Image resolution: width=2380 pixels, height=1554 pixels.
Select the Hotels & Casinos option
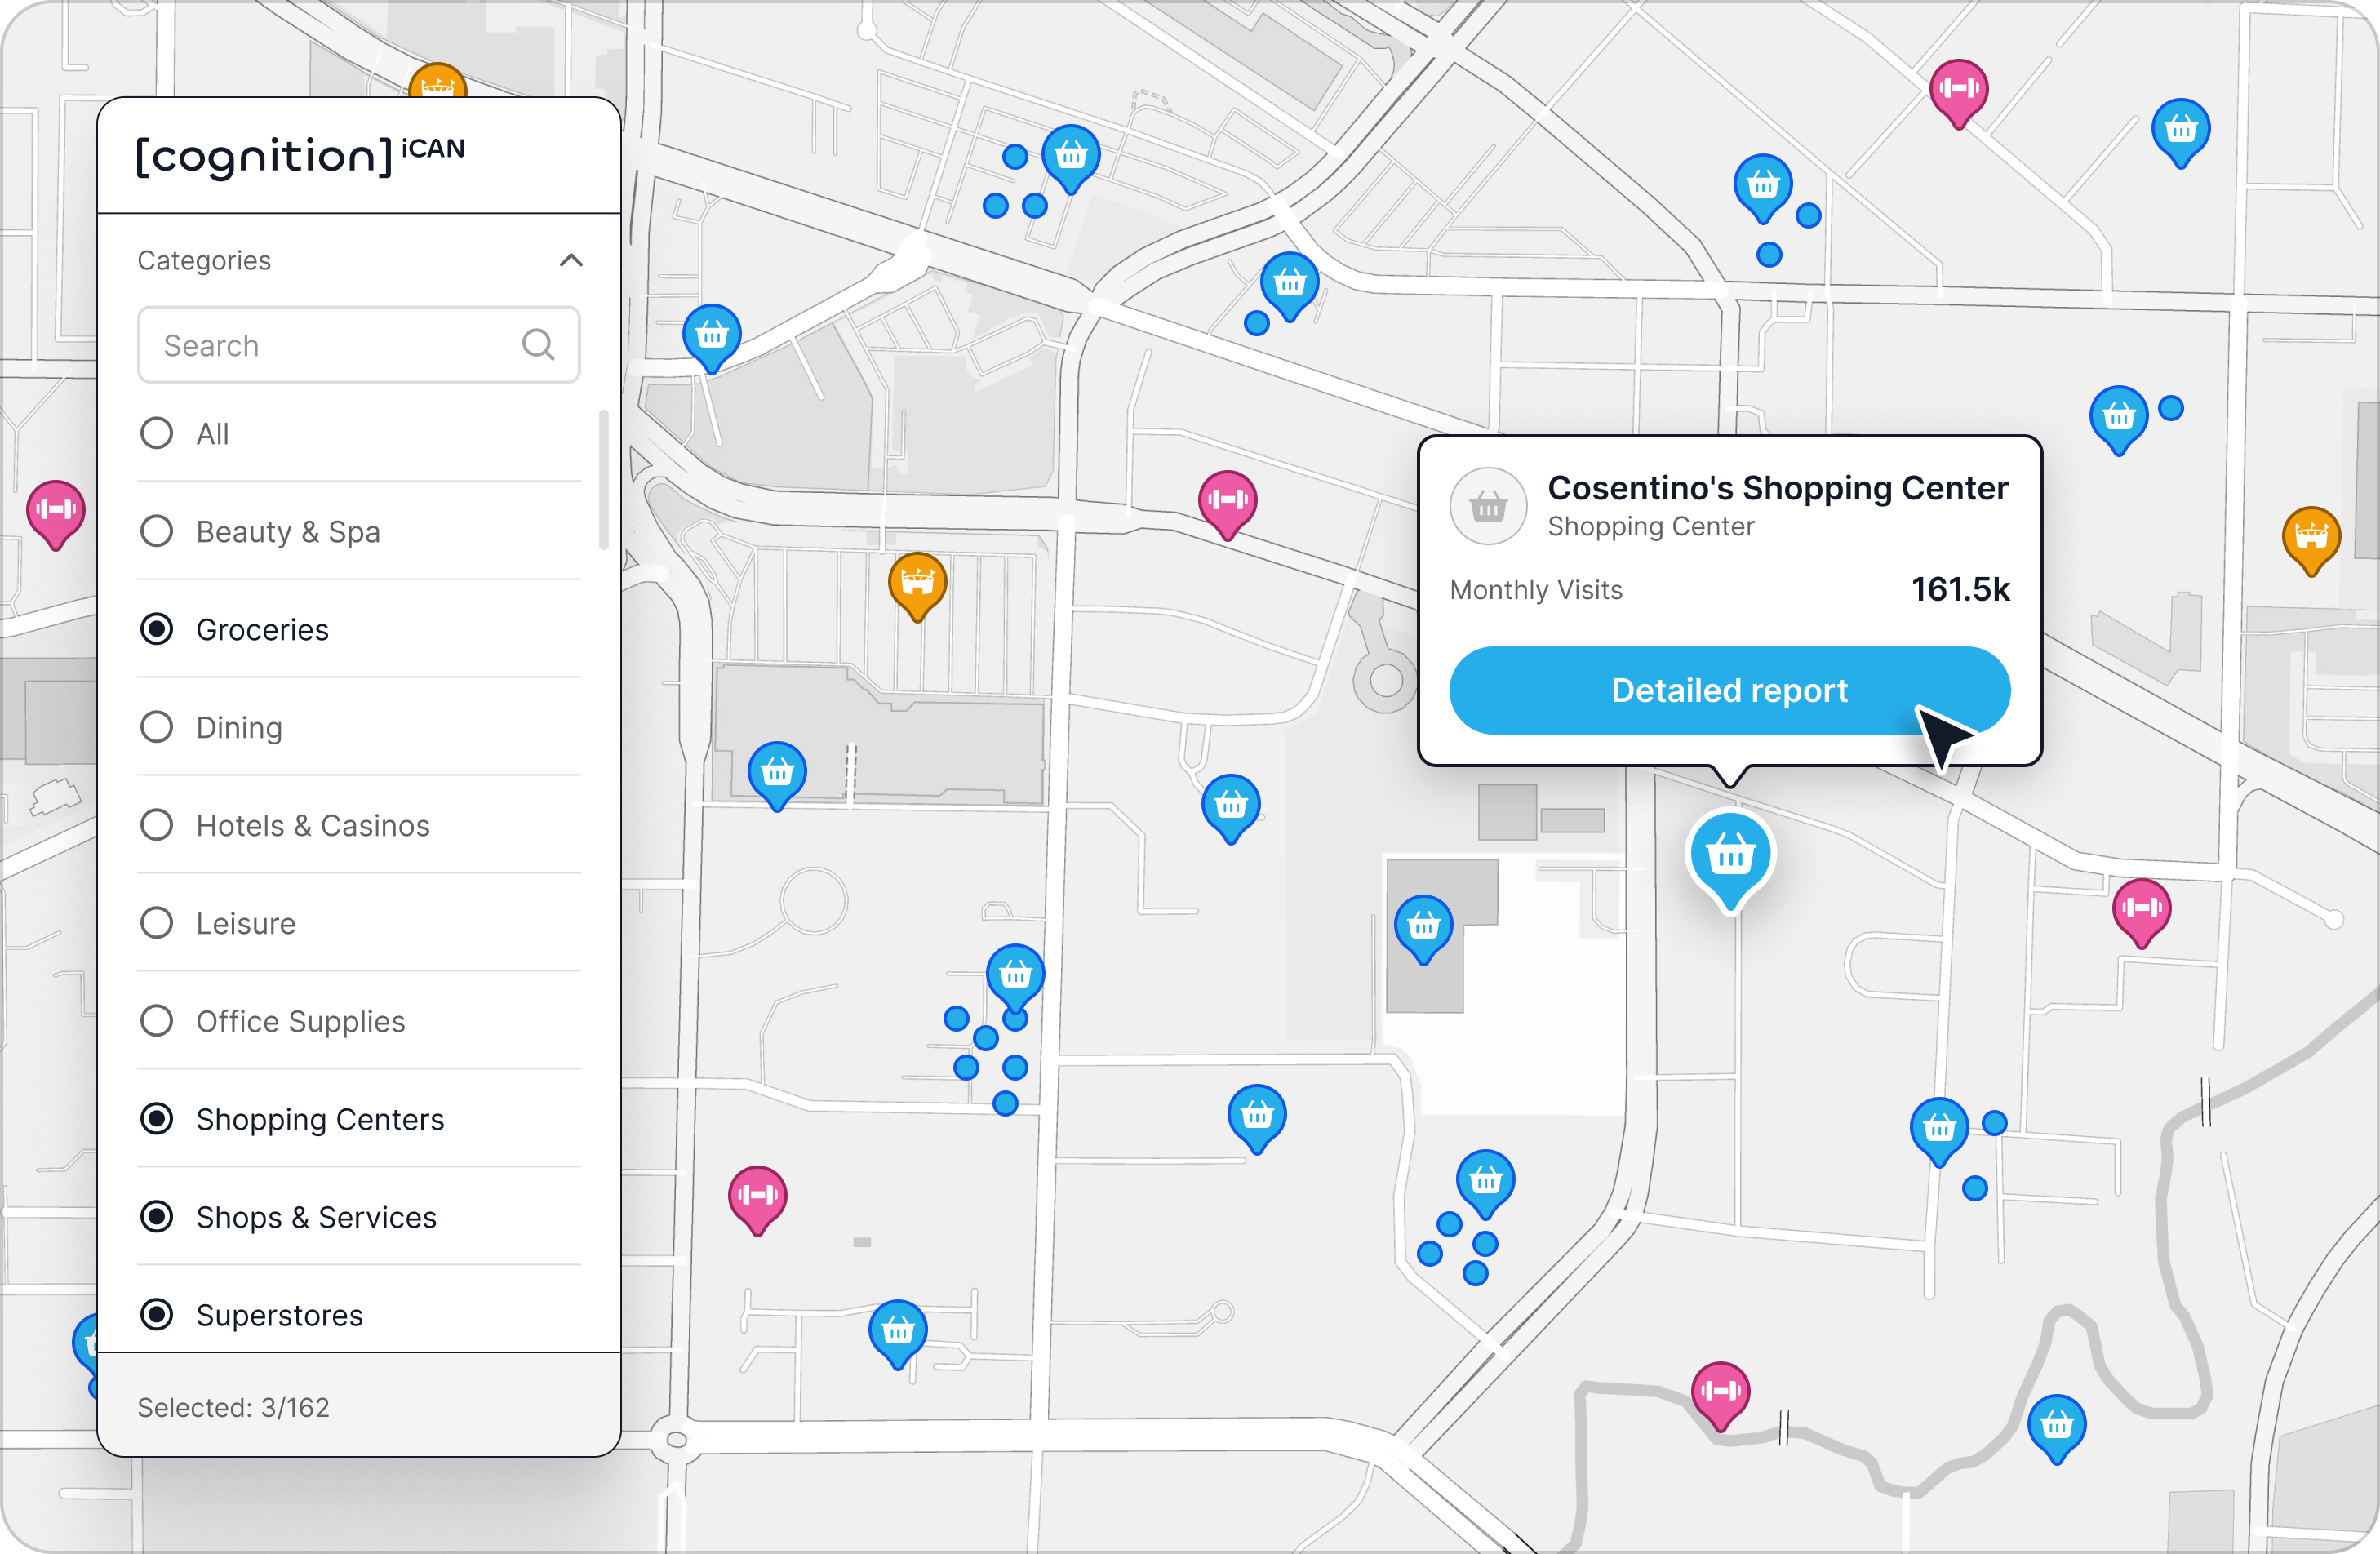(x=156, y=825)
